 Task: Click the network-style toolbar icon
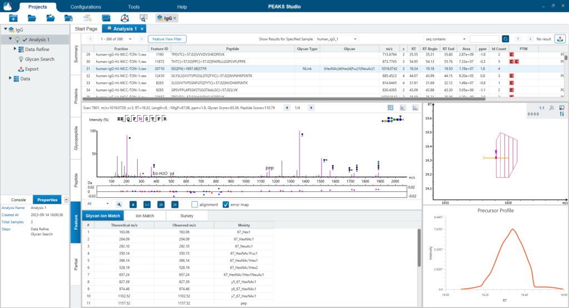pyautogui.click(x=124, y=18)
